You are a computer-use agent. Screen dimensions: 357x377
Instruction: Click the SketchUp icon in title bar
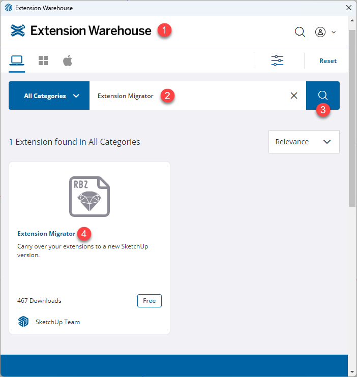tap(9, 8)
